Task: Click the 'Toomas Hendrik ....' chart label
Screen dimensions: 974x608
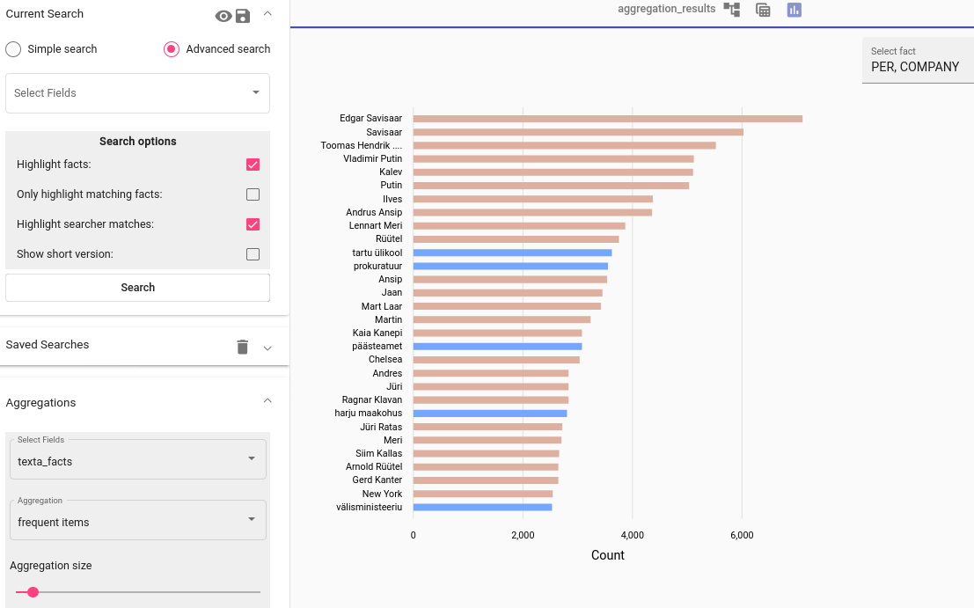Action: coord(362,145)
